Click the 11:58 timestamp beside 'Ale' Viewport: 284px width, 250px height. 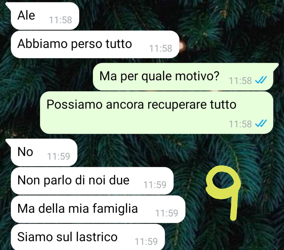(60, 20)
